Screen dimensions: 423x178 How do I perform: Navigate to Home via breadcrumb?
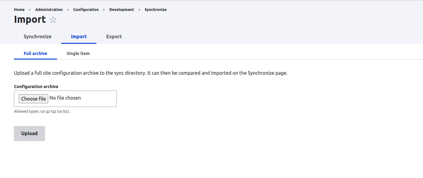click(19, 9)
